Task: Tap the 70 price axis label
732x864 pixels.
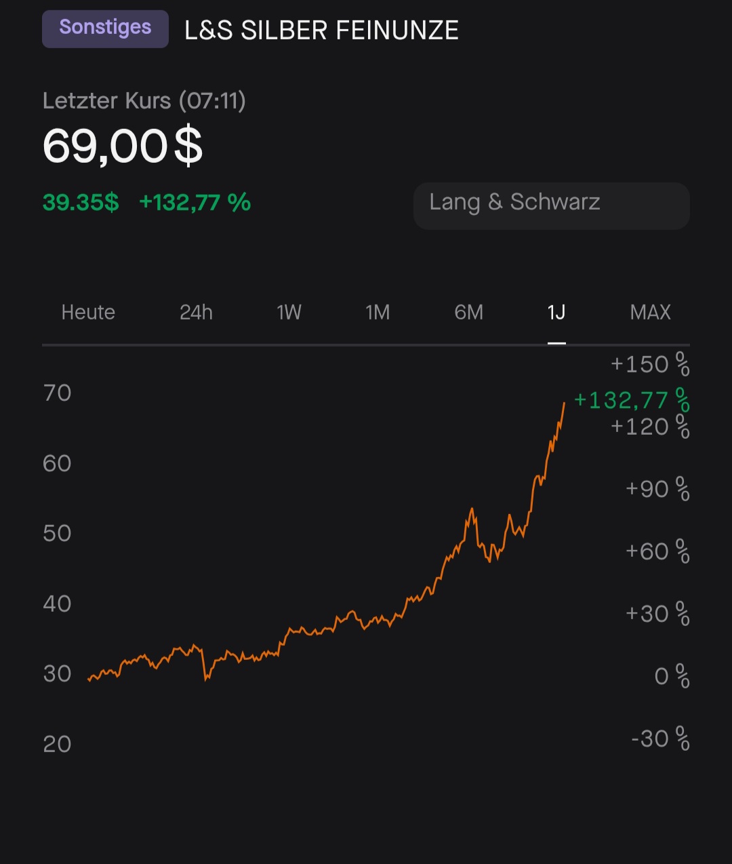Action: click(x=58, y=393)
